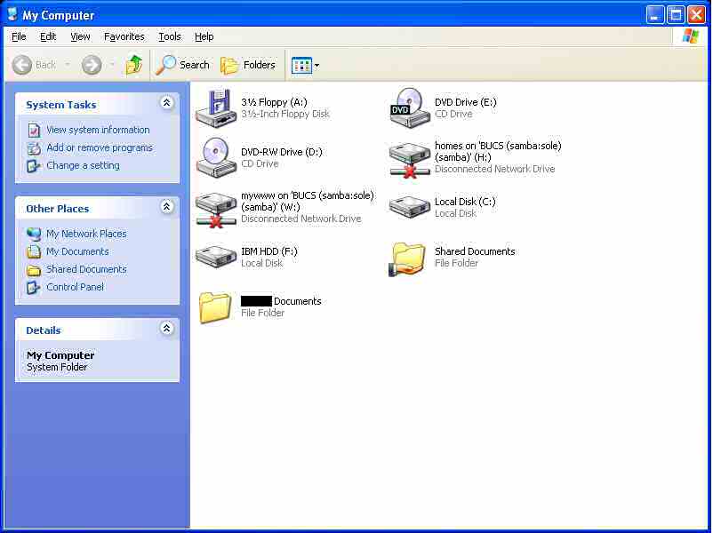Click the Shared Documents sidebar folder icon
713x533 pixels.
click(34, 270)
